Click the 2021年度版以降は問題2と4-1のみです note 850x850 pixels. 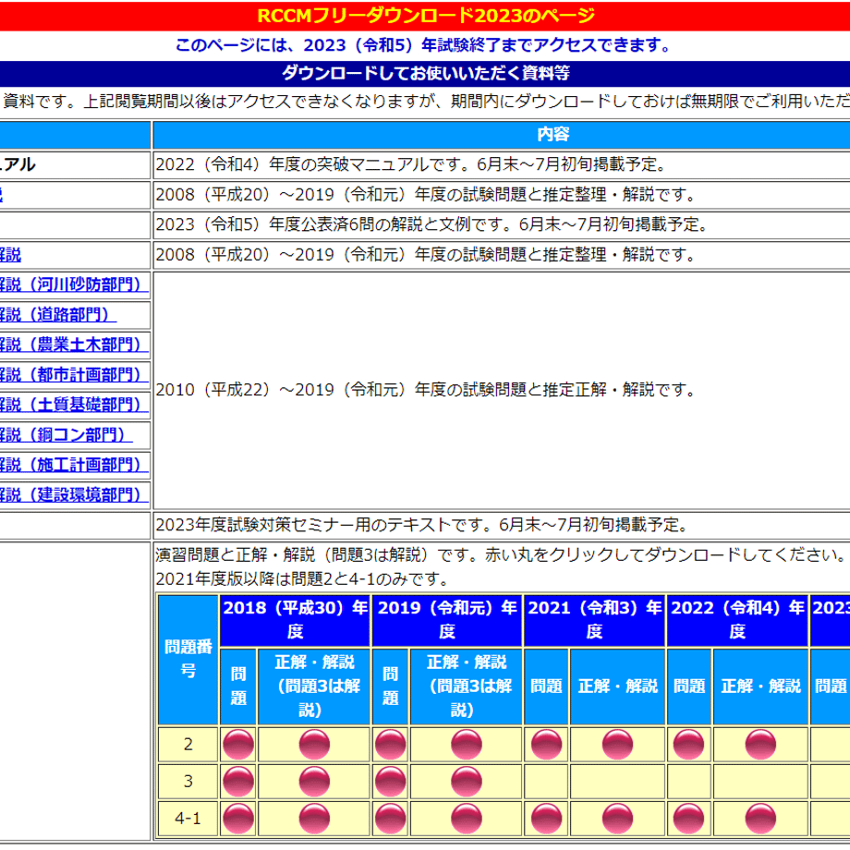(x=303, y=579)
